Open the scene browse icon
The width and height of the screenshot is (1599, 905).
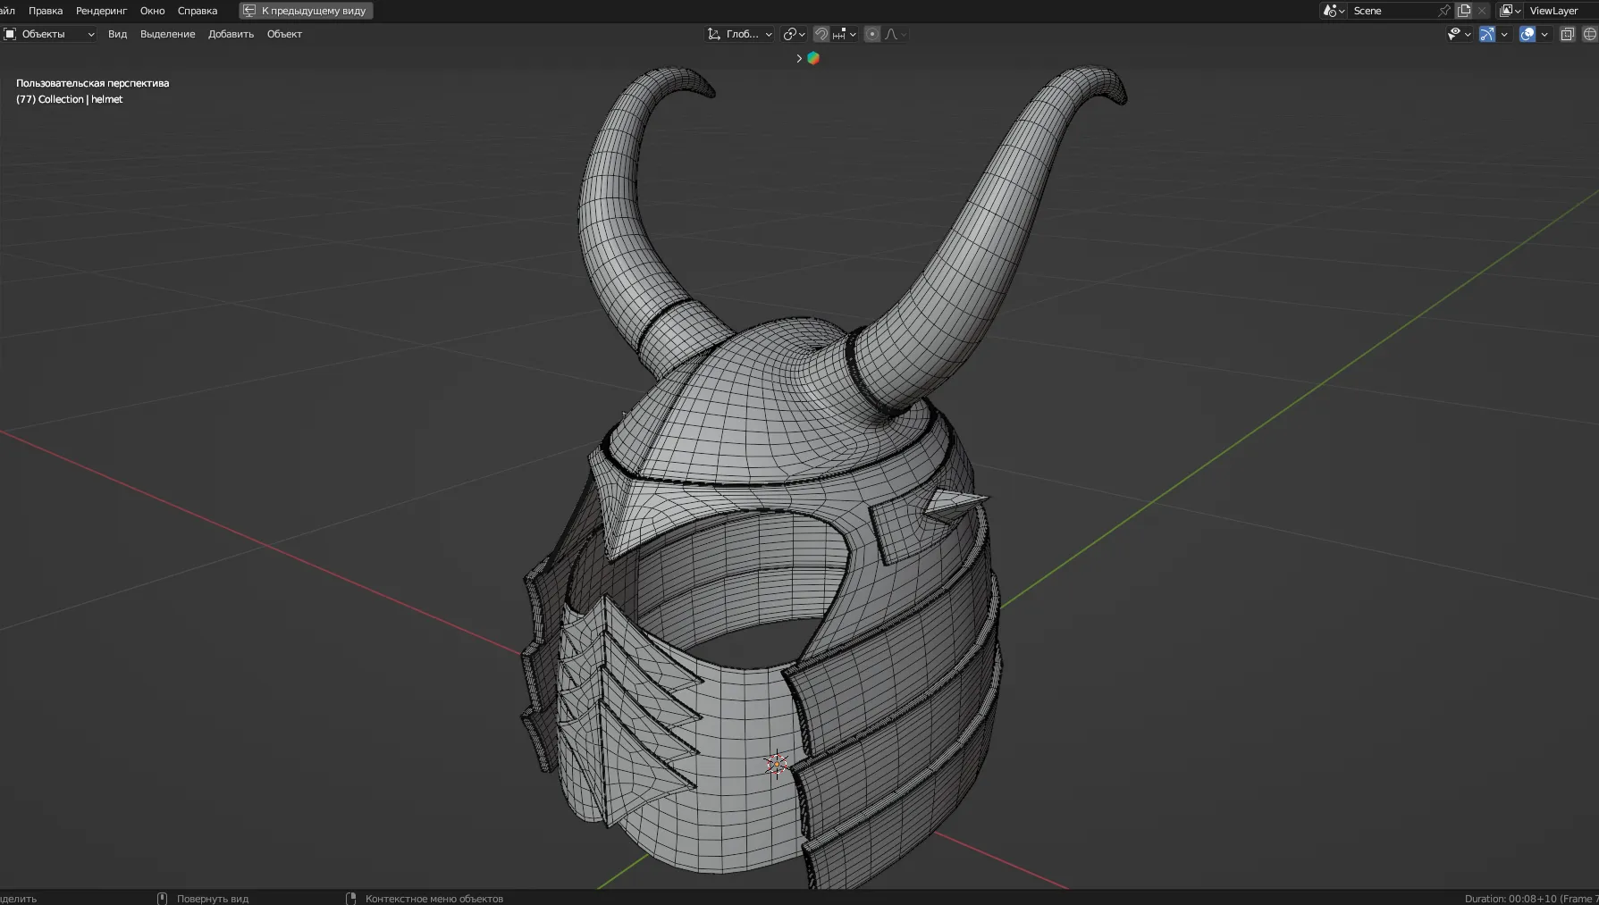[x=1334, y=11]
